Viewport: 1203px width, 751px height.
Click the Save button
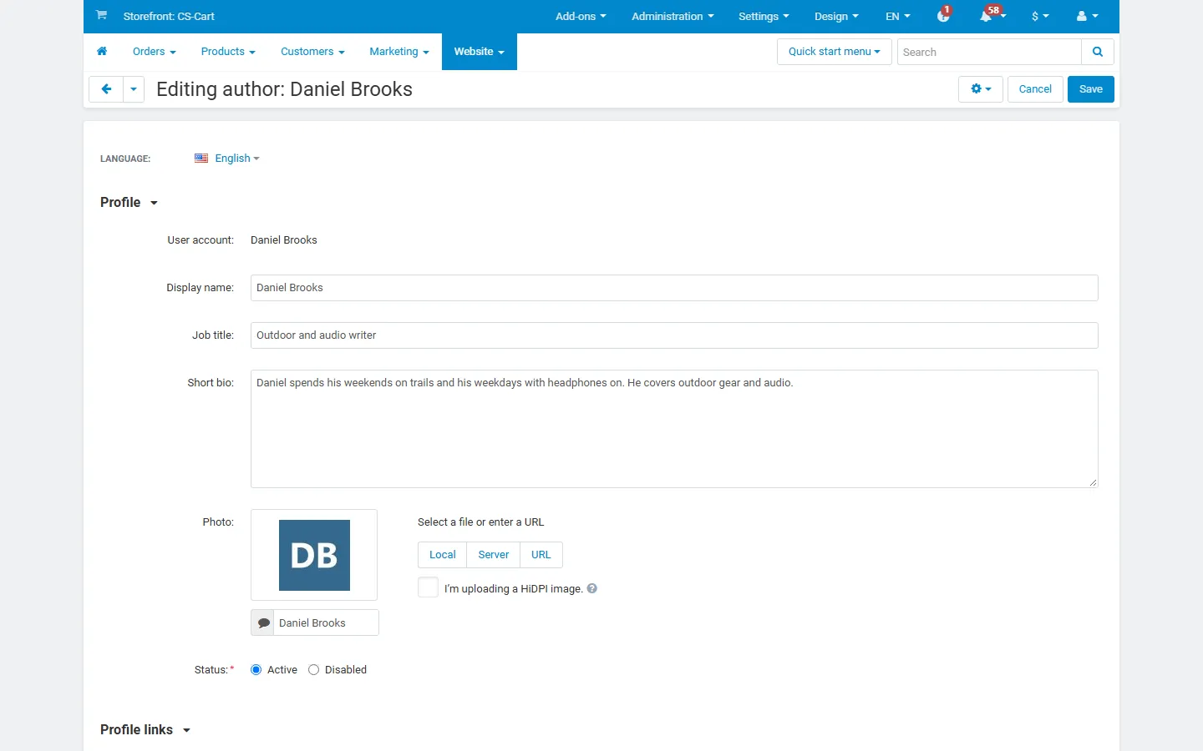point(1091,89)
